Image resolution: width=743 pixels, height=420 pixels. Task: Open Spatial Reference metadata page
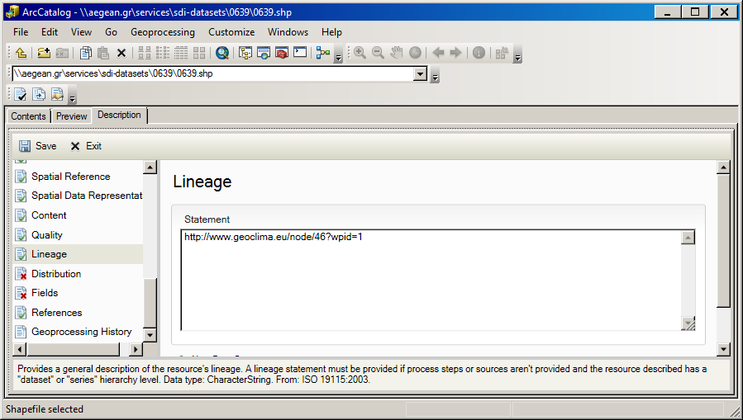(x=70, y=177)
